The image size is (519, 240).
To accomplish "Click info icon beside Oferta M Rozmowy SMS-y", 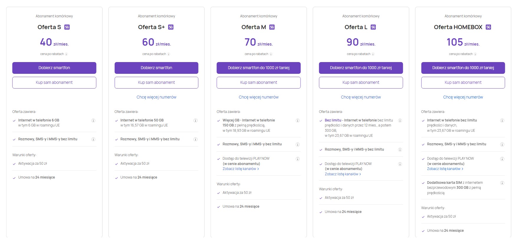I will point(298,144).
